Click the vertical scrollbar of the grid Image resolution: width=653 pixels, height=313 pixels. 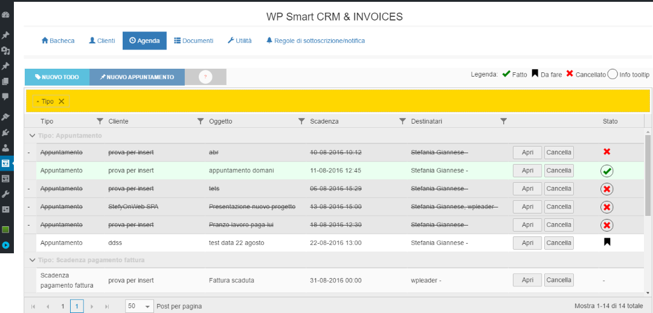click(648, 175)
